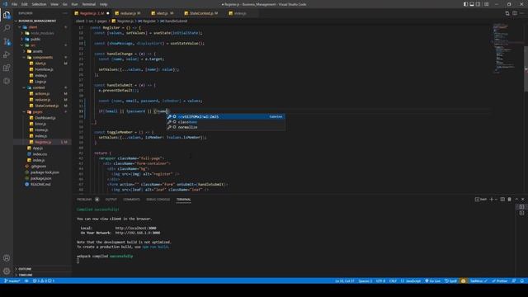Screen dimensions: 528x297
Task: Open the editor more actions ellipsis
Action: click(521, 13)
